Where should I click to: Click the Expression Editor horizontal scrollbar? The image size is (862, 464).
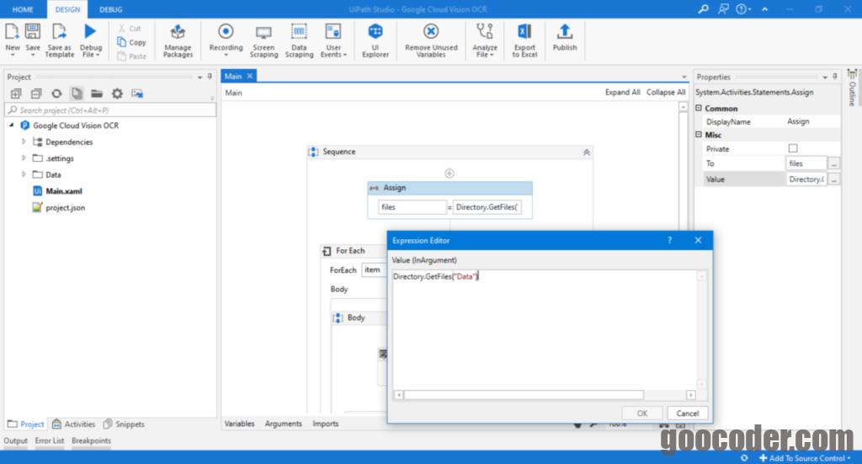click(524, 395)
